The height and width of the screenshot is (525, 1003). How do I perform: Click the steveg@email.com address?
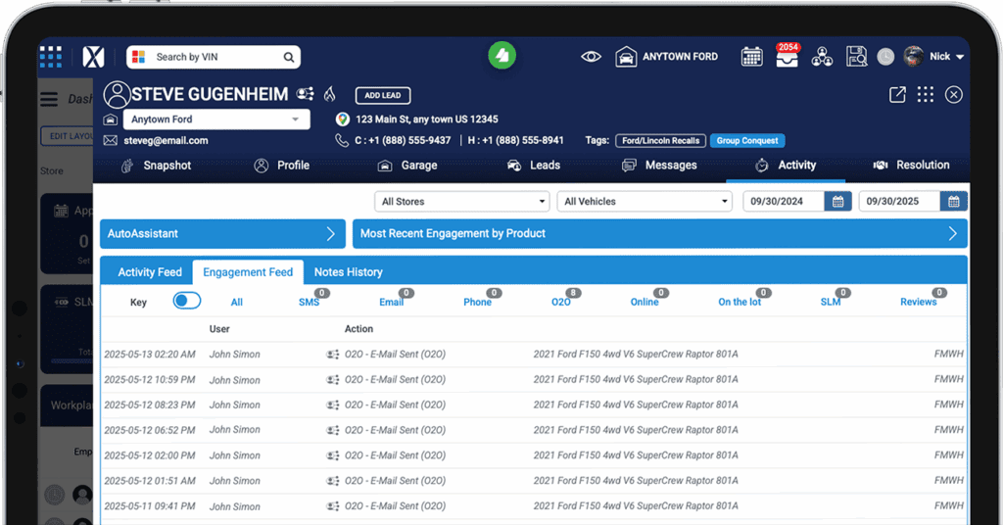[x=166, y=141]
